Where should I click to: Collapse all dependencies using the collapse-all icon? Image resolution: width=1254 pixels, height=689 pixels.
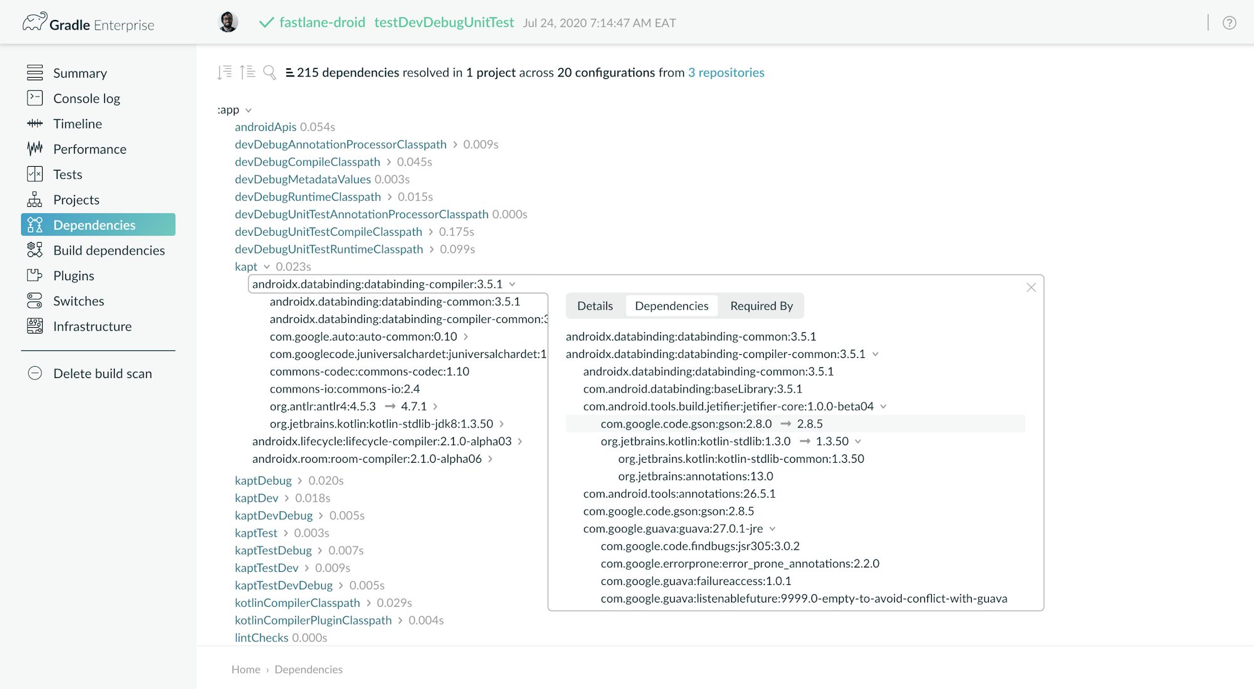point(247,72)
